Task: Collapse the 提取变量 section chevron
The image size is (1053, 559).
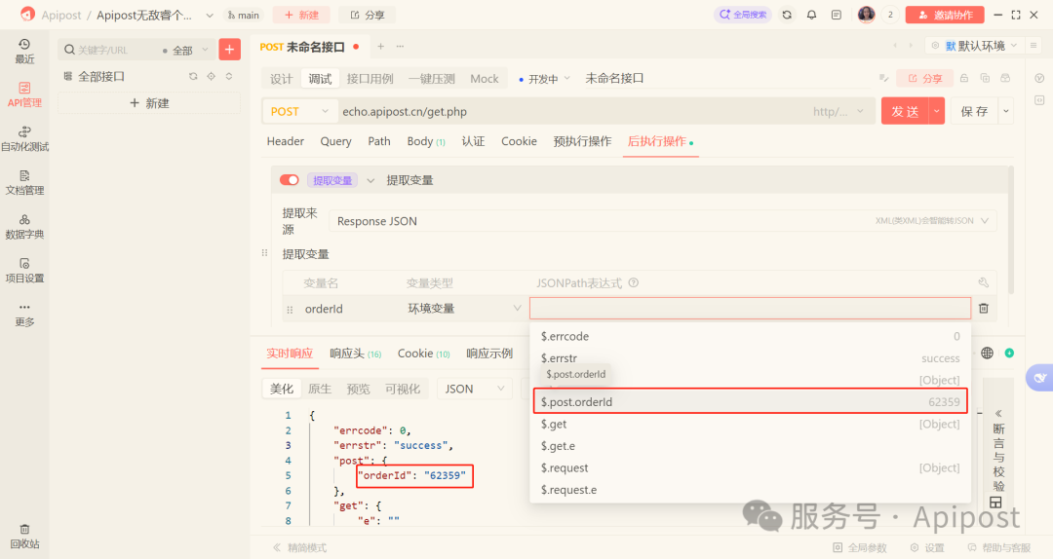Action: tap(370, 180)
